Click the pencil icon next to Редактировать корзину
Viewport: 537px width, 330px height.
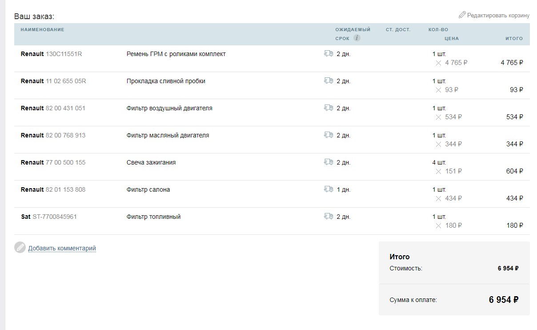tap(462, 15)
